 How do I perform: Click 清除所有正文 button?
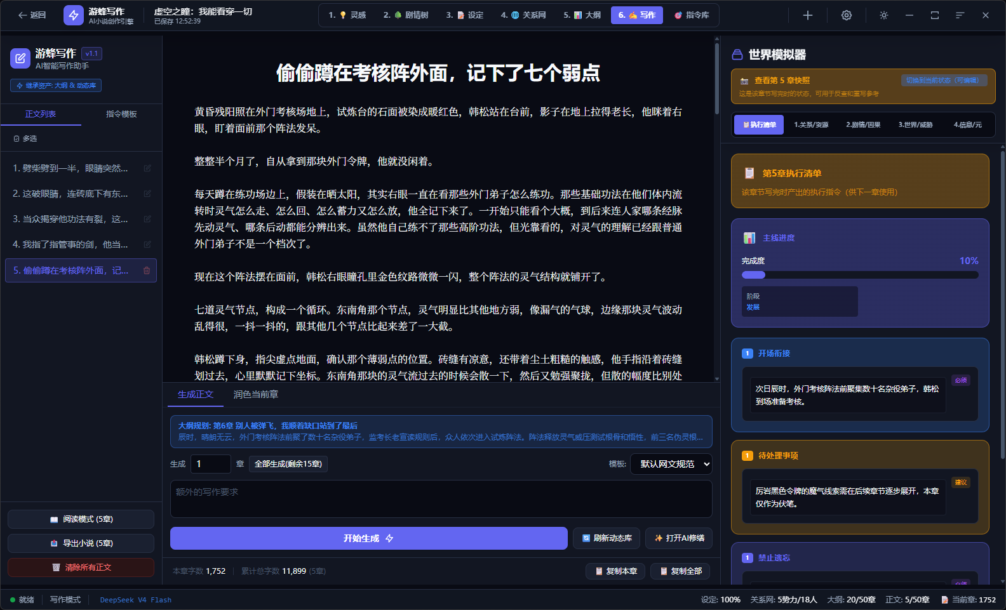(x=81, y=567)
